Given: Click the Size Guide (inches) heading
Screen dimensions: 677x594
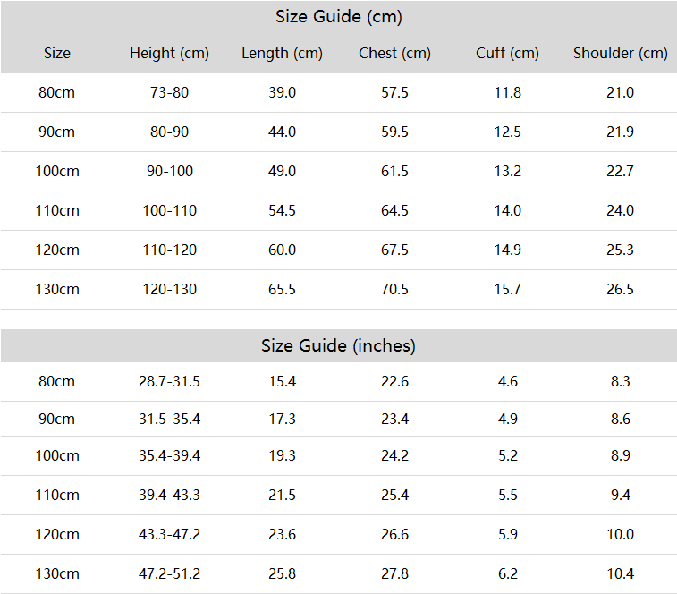Looking at the screenshot, I should point(338,345).
